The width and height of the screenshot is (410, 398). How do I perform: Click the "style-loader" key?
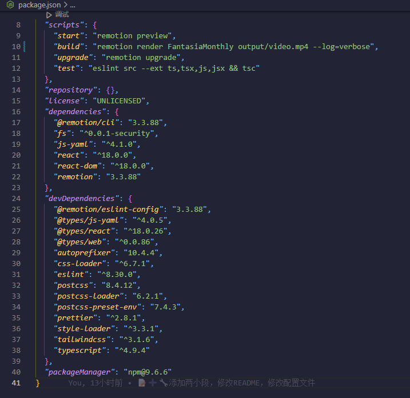(x=84, y=329)
